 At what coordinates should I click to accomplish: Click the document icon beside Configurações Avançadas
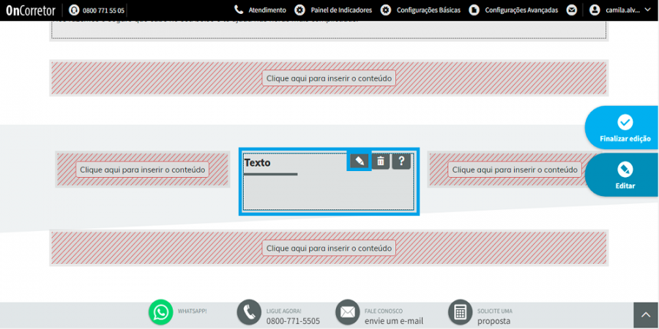pyautogui.click(x=474, y=10)
